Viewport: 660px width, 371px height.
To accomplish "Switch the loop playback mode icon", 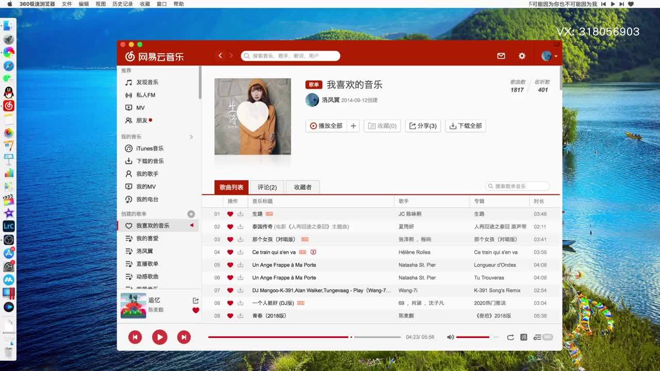I will coord(510,337).
